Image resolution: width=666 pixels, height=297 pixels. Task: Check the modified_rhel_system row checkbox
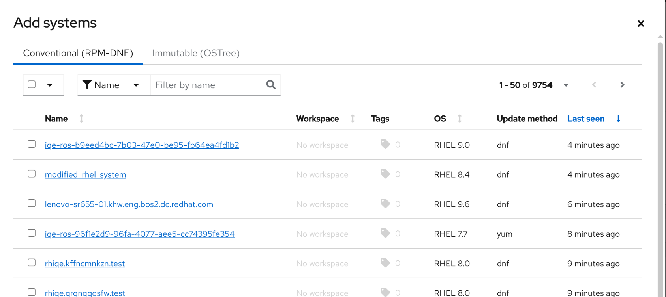click(32, 174)
